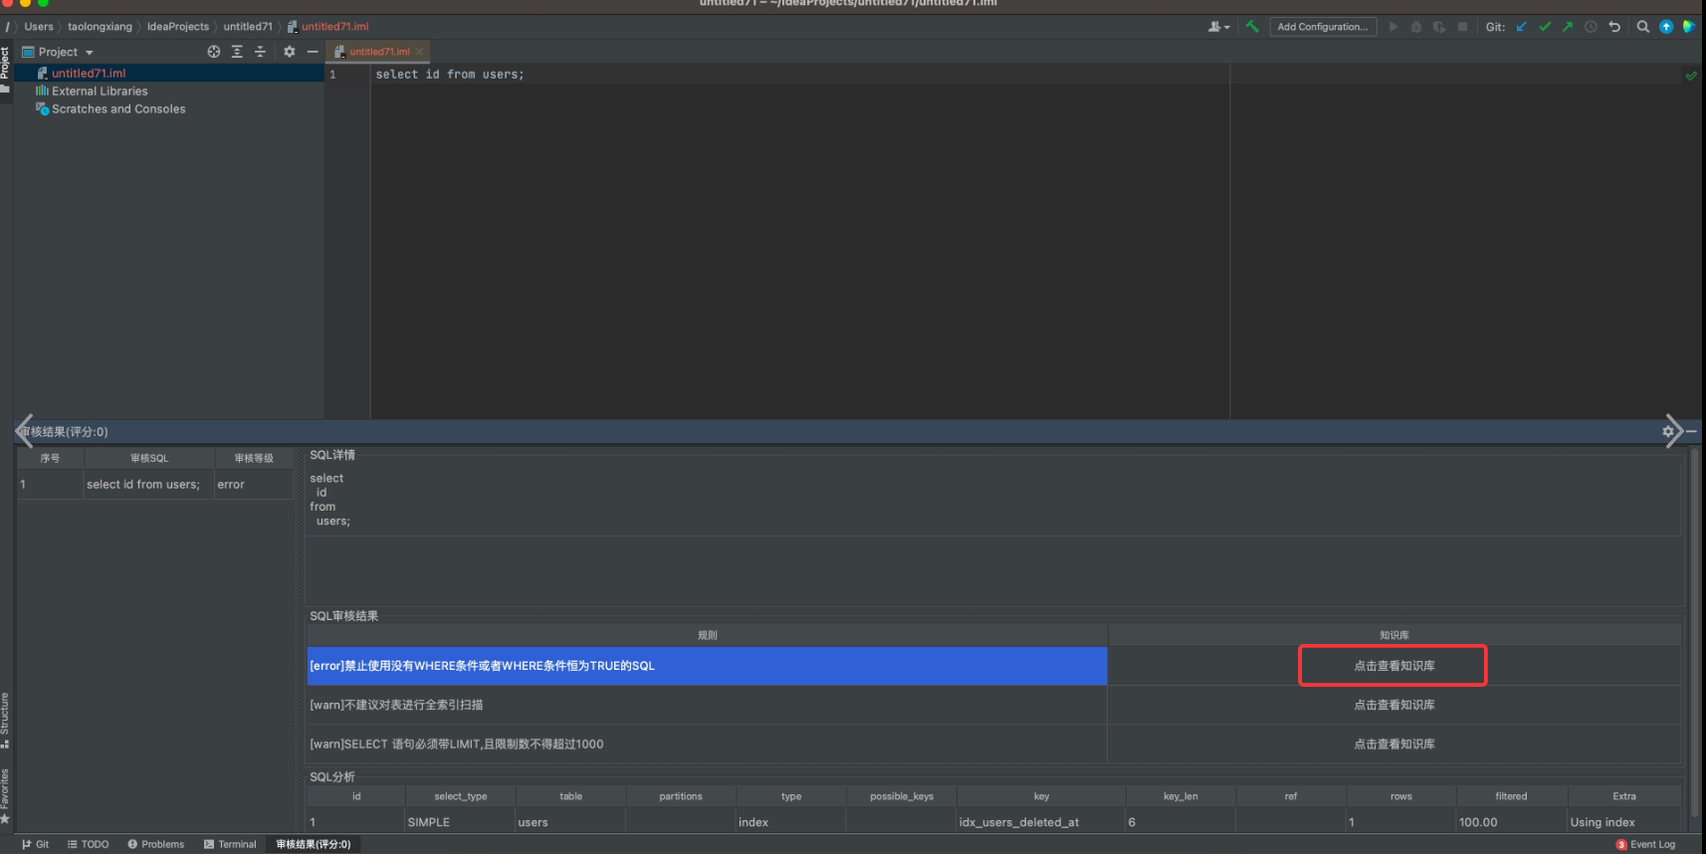Click the Run play icon

click(x=1393, y=27)
